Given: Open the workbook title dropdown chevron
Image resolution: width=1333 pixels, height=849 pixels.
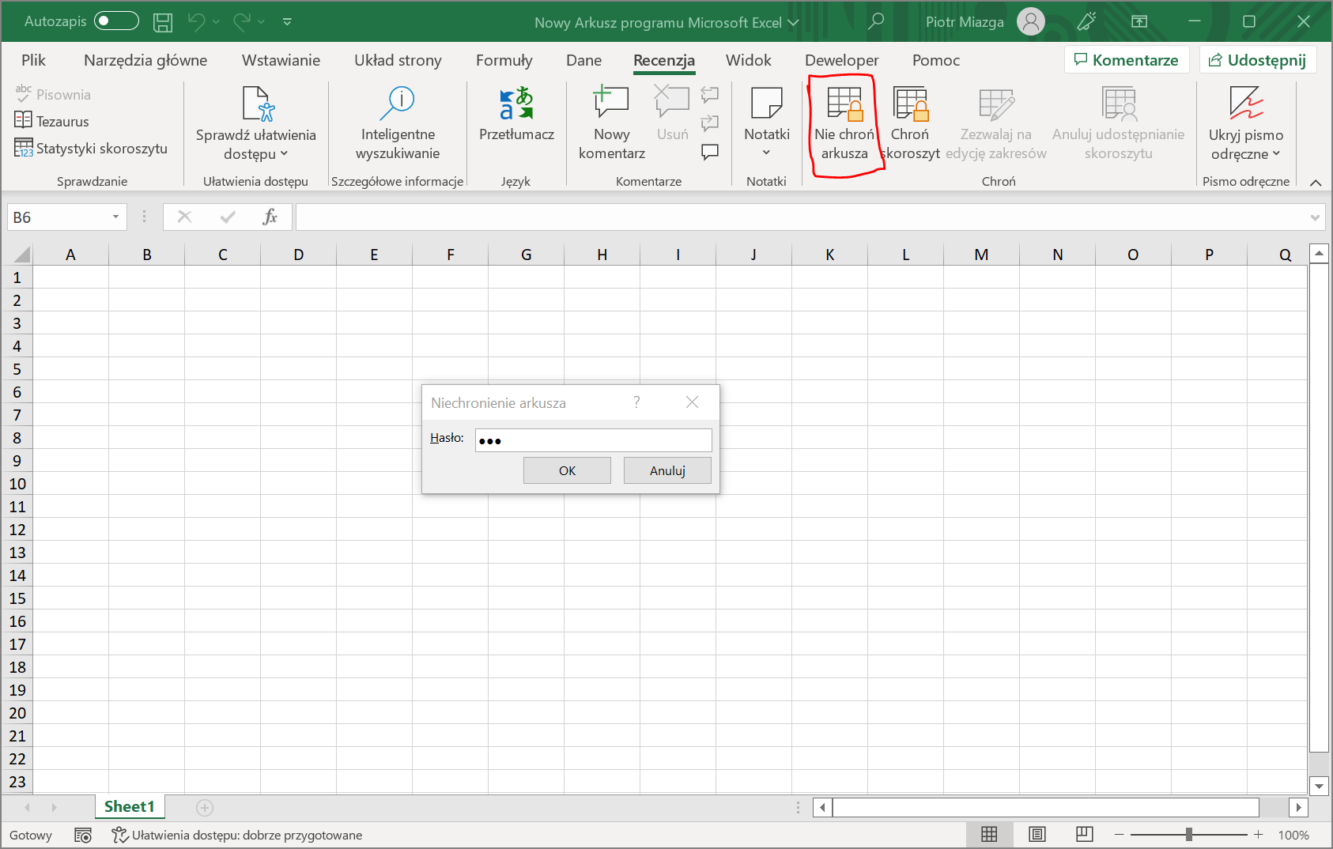Looking at the screenshot, I should point(793,23).
